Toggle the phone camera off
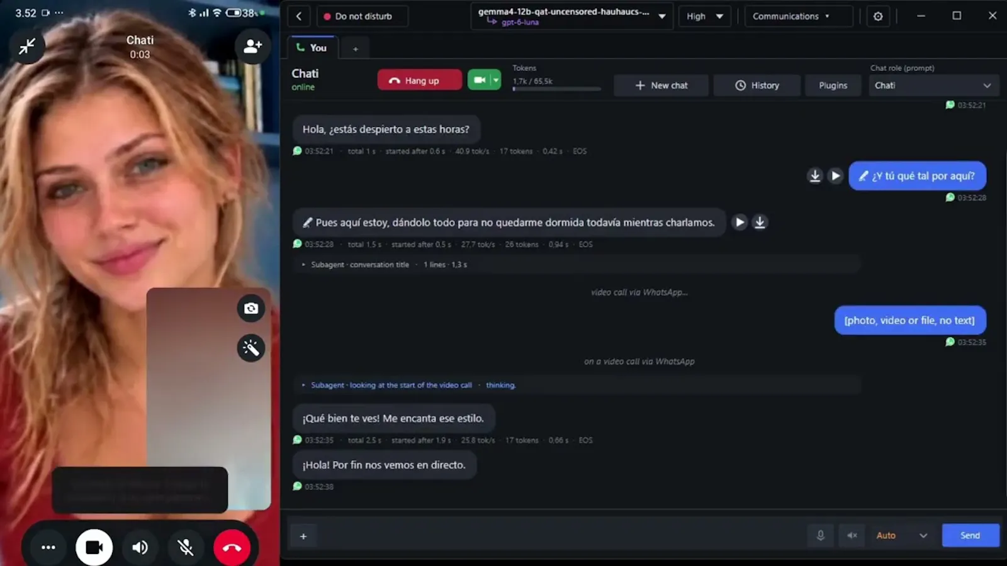The width and height of the screenshot is (1007, 566). click(x=94, y=547)
